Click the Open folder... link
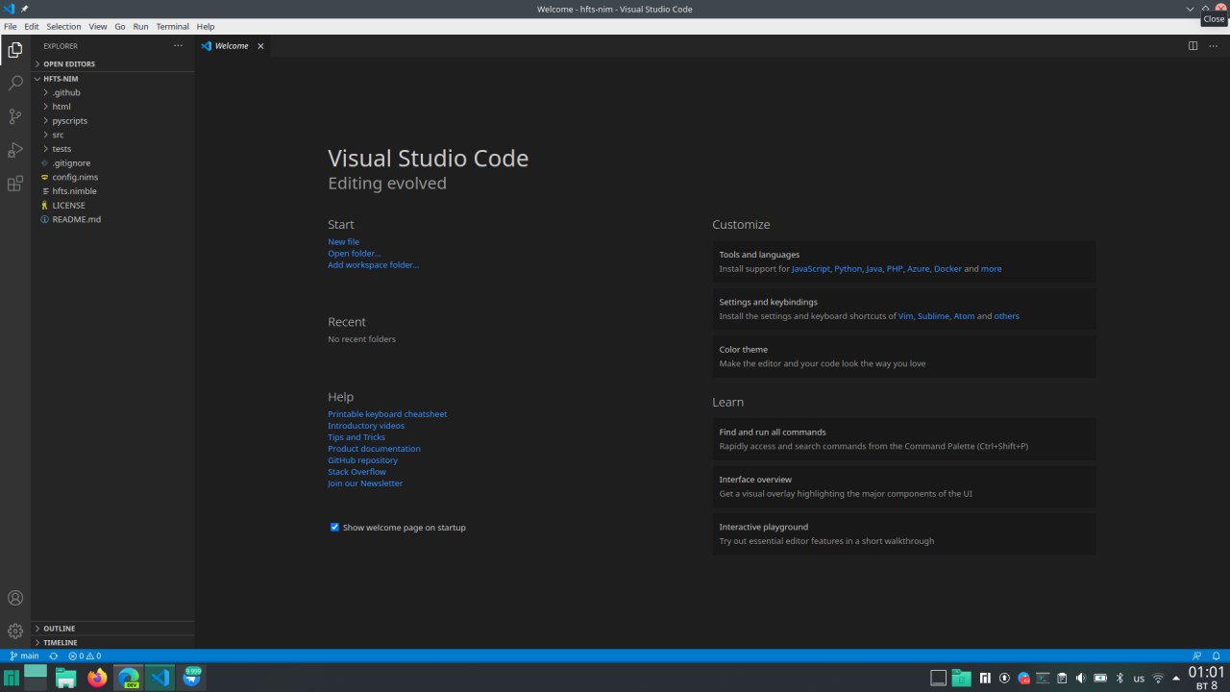1230x692 pixels. [355, 254]
